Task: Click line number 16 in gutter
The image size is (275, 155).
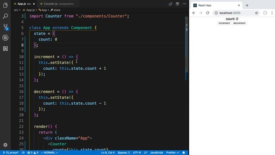Action: tap(21, 92)
